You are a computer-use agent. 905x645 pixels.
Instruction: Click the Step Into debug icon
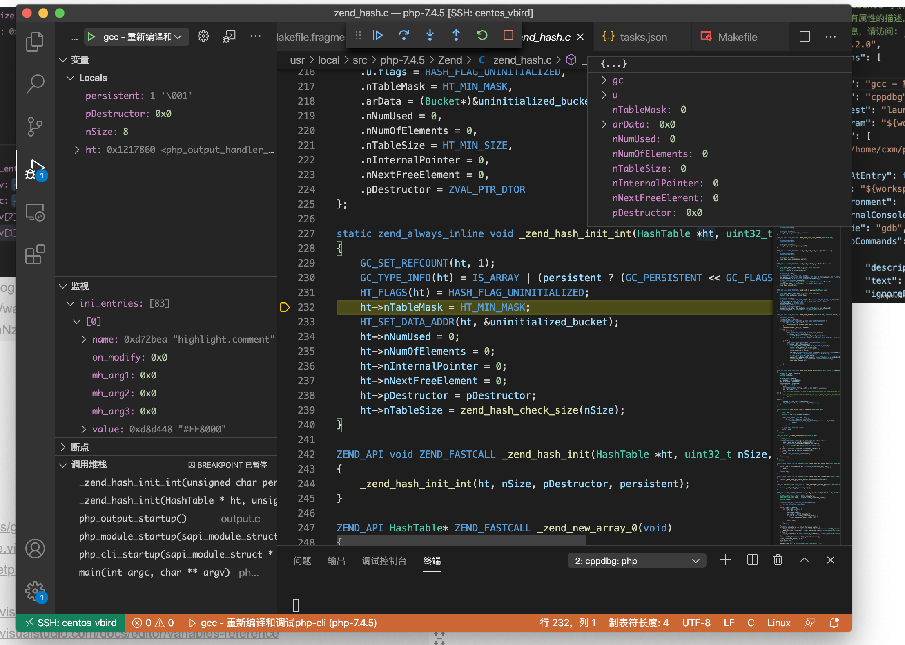click(x=430, y=36)
